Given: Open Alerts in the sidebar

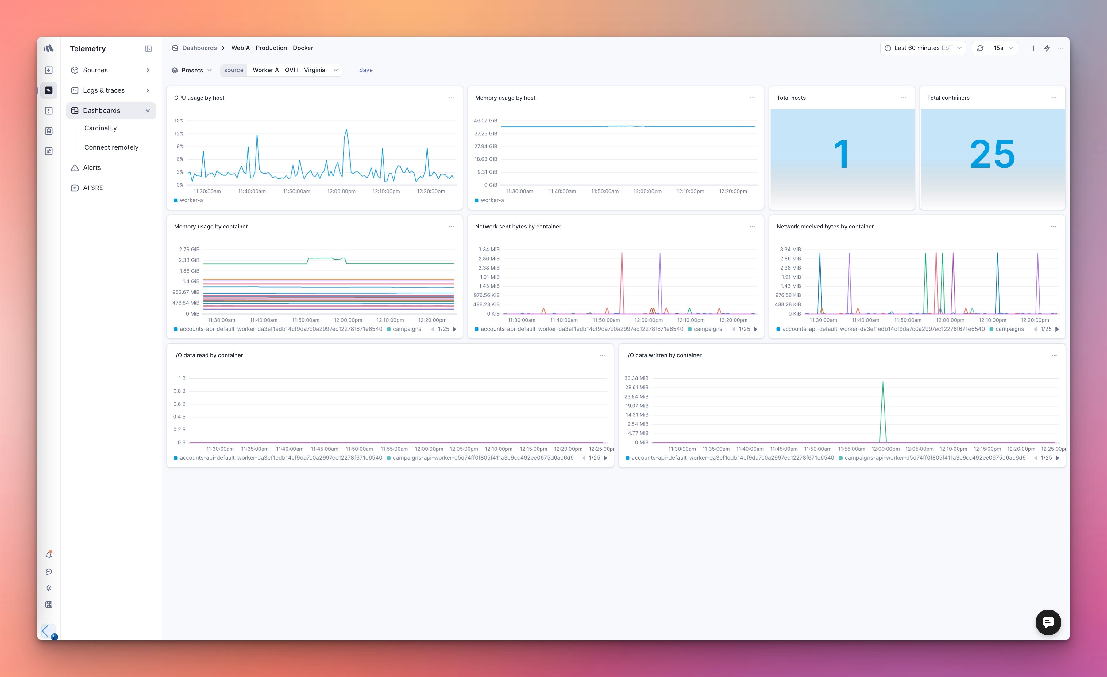Looking at the screenshot, I should [x=92, y=167].
